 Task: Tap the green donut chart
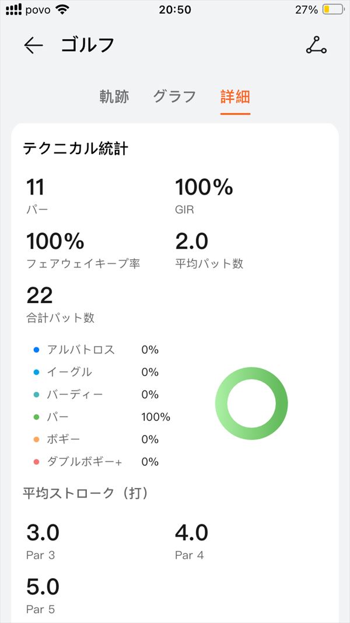[x=251, y=403]
